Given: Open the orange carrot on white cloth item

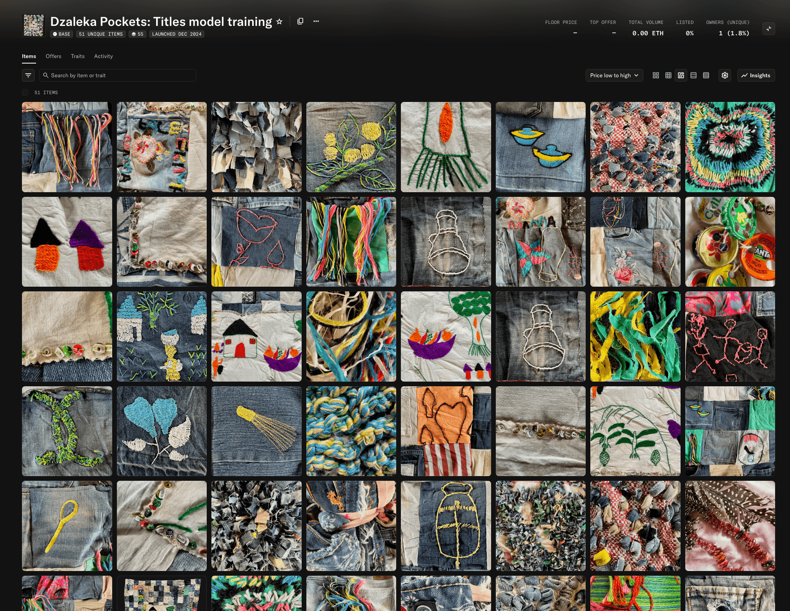Looking at the screenshot, I should pos(446,147).
